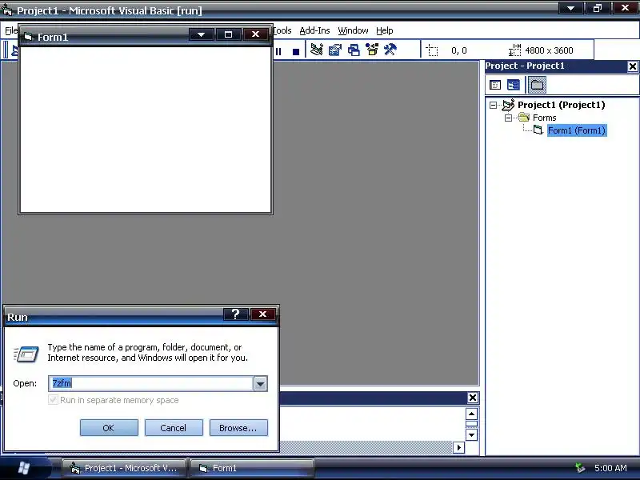Image resolution: width=640 pixels, height=480 pixels.
Task: Click Cancel in the Run dialog
Action: [174, 428]
